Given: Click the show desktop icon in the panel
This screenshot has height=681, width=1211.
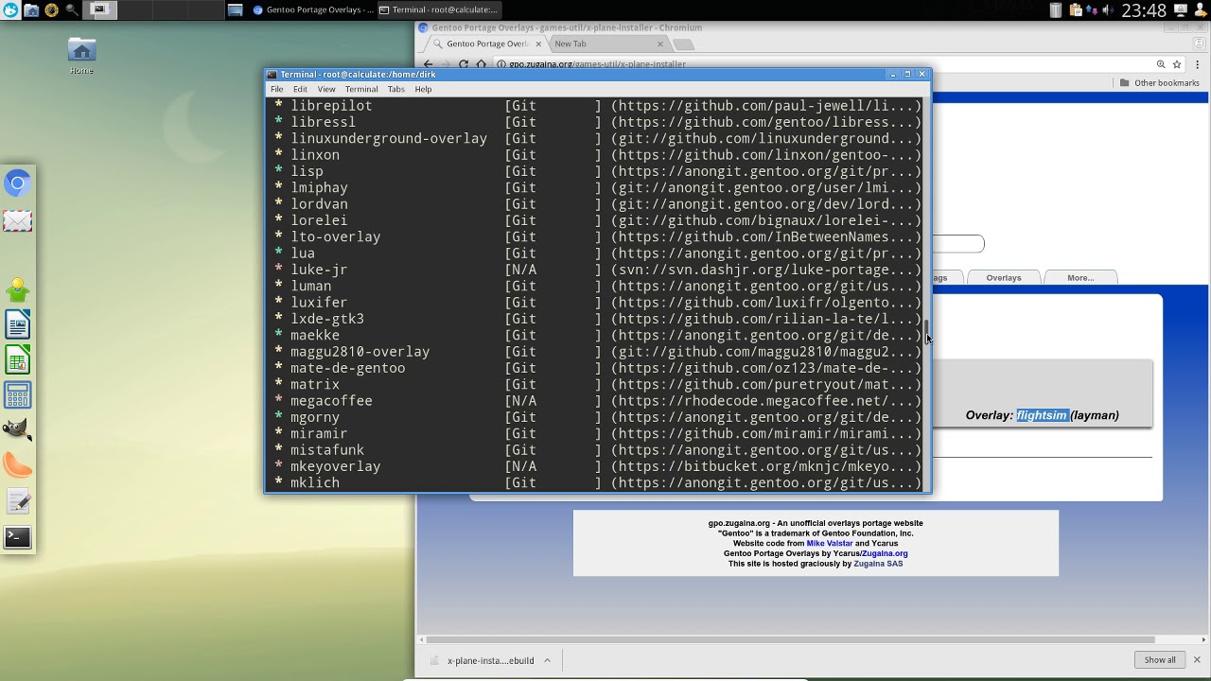Looking at the screenshot, I should coord(235,10).
